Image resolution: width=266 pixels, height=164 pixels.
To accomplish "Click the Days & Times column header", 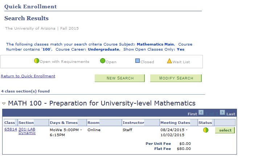I will (64, 123).
